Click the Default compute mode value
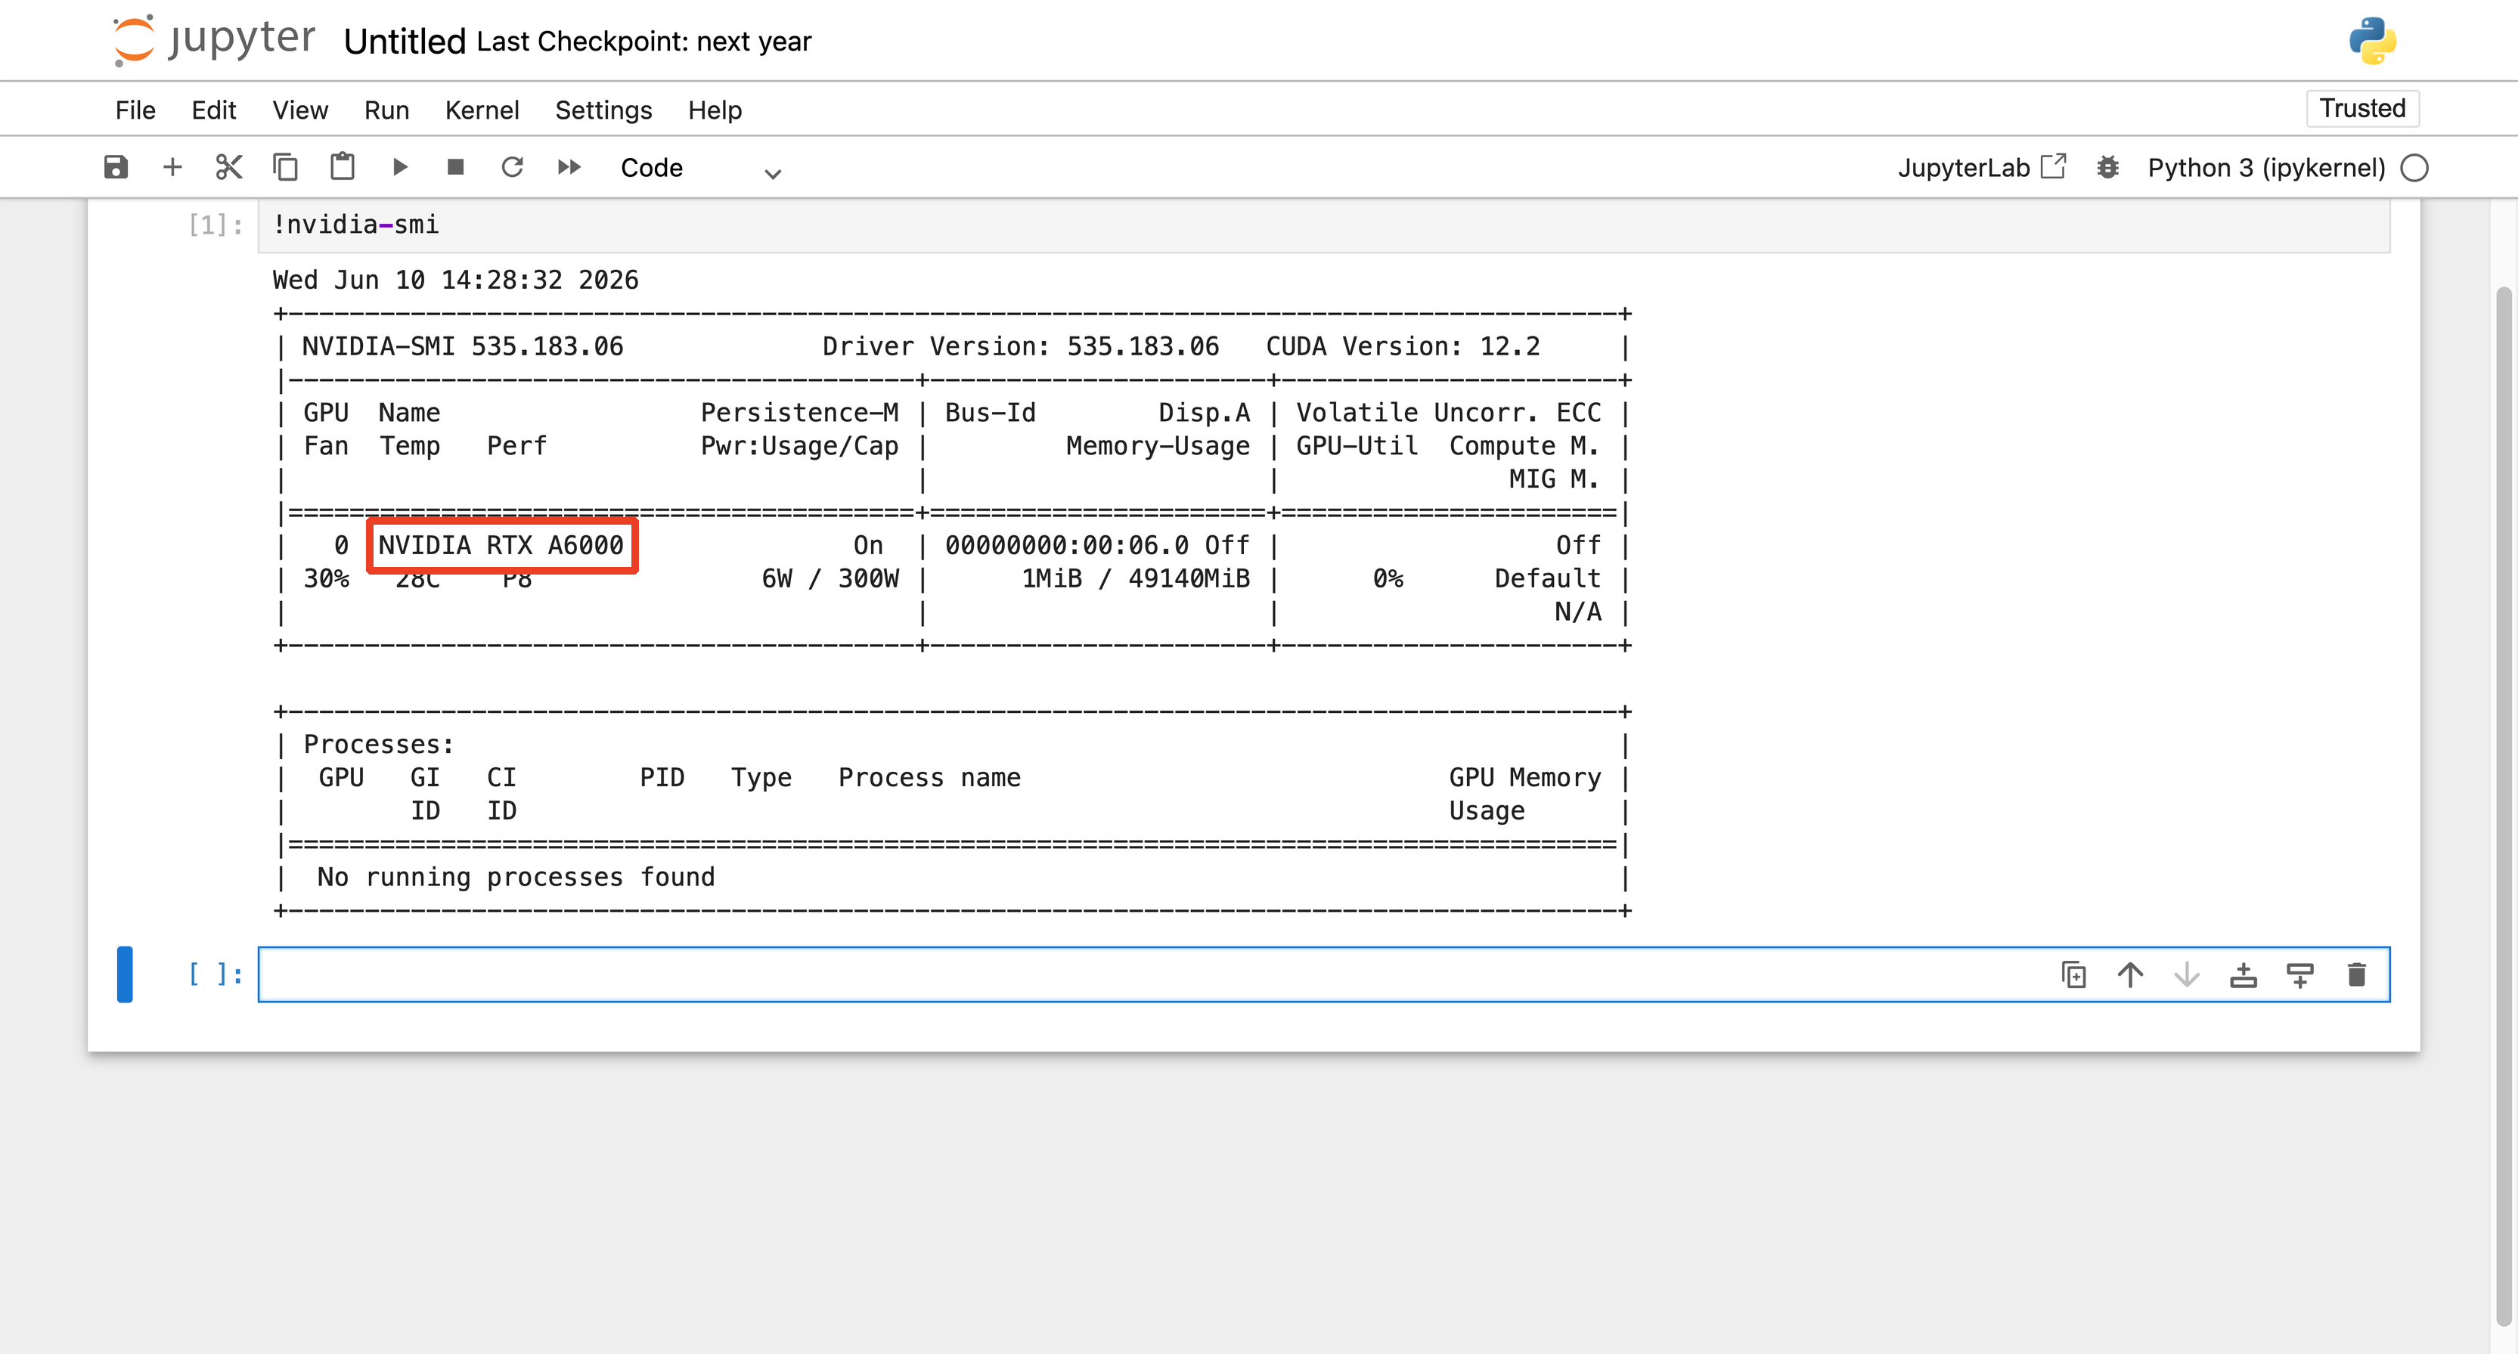This screenshot has width=2518, height=1354. 1547,579
